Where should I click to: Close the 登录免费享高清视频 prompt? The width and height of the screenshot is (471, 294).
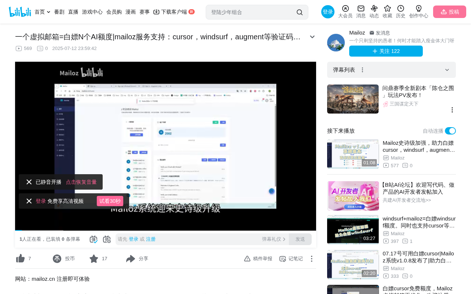[x=29, y=201]
